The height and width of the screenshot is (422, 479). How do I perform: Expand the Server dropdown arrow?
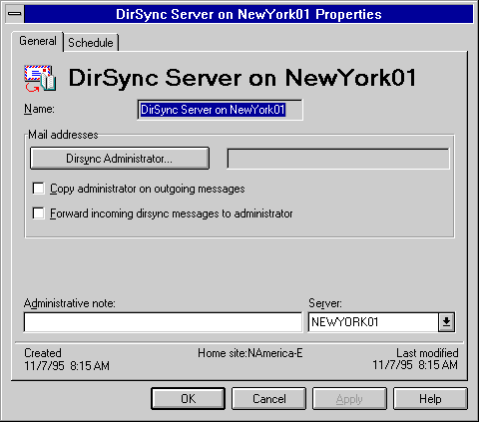click(446, 322)
